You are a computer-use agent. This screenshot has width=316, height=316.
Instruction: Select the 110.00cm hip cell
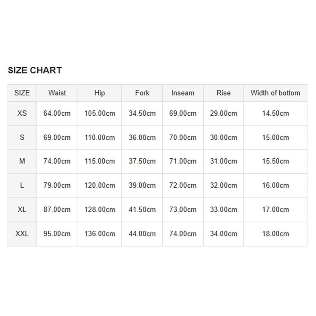coord(99,137)
